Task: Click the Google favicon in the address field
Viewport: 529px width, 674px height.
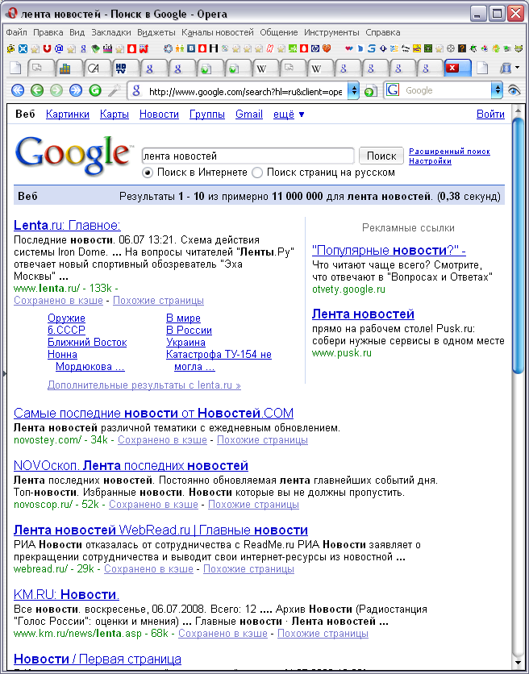Action: tap(137, 90)
